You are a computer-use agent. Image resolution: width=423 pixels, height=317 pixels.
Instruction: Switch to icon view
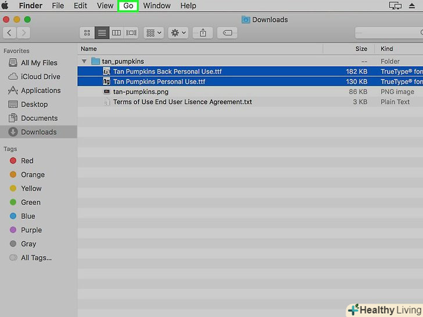[87, 33]
